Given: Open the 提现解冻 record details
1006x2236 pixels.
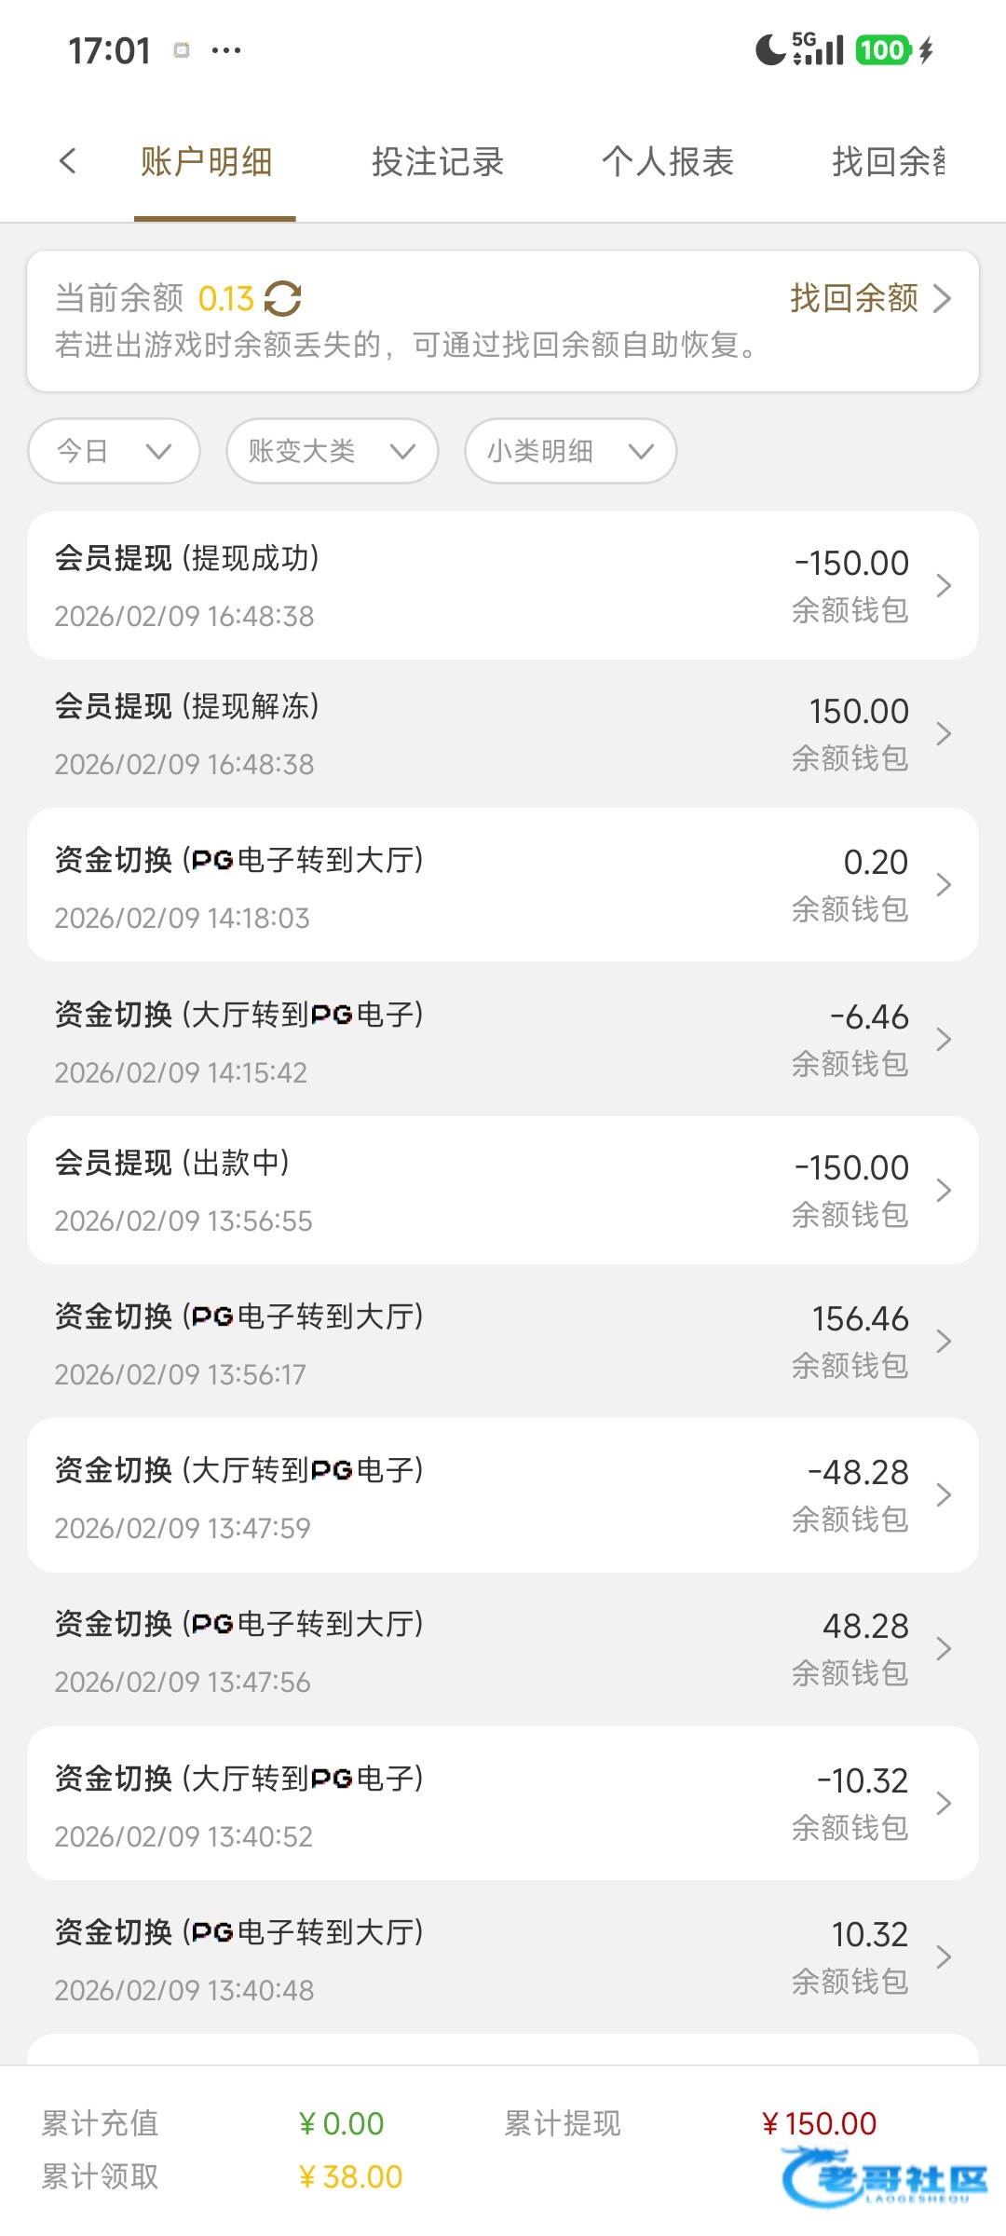Looking at the screenshot, I should pos(503,734).
